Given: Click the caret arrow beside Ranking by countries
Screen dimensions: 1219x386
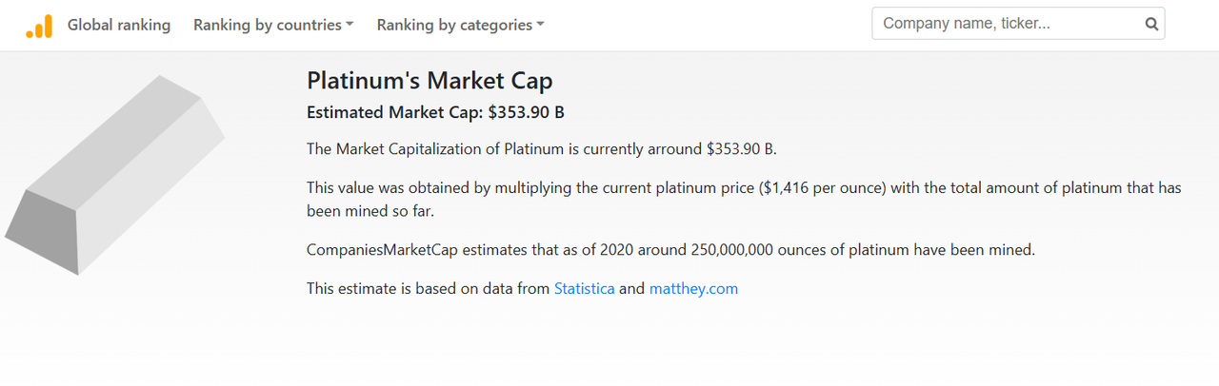Looking at the screenshot, I should 350,26.
